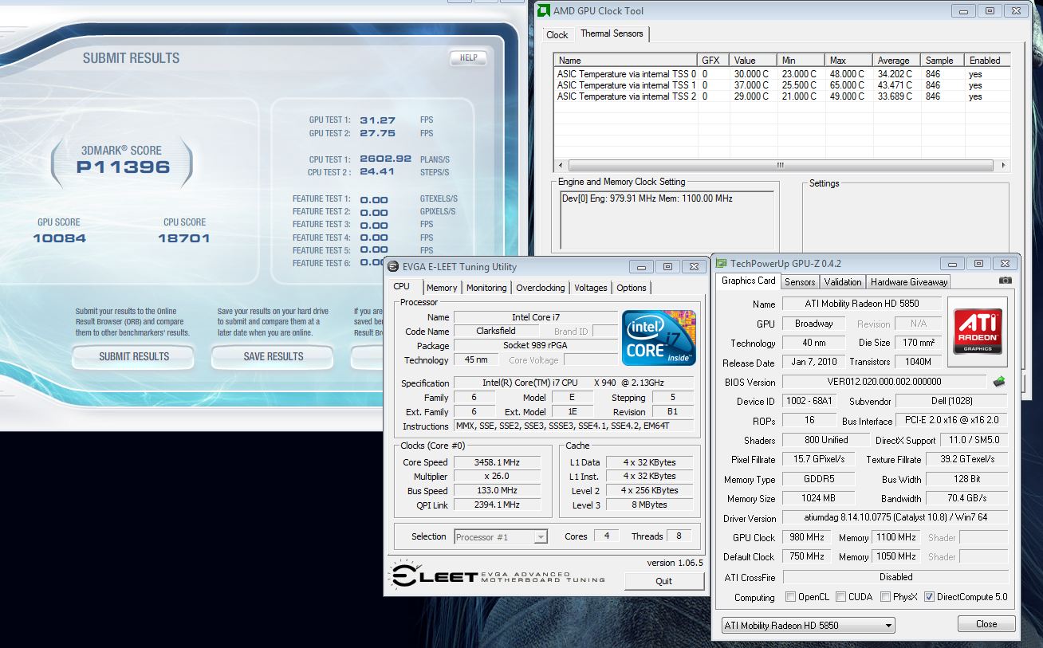The height and width of the screenshot is (648, 1043).
Task: Click the QPI Link 2394.1 MHz field
Action: click(498, 505)
